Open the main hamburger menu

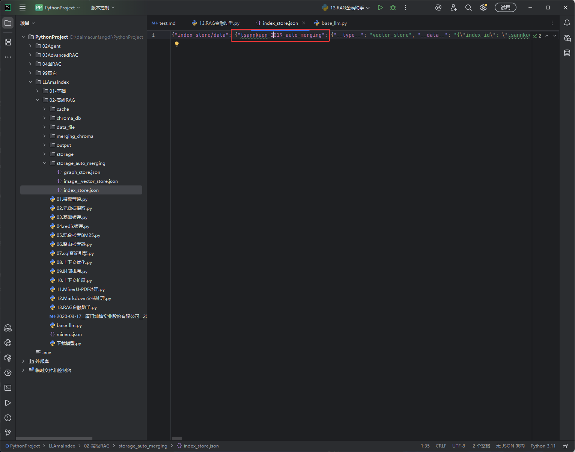[x=23, y=8]
